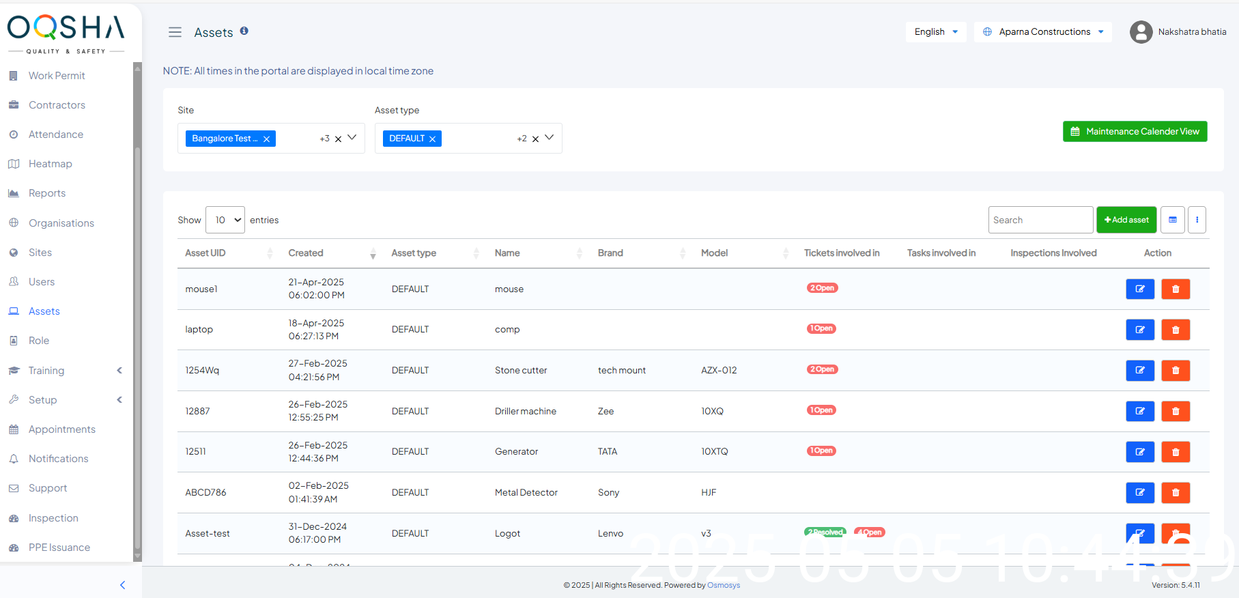The height and width of the screenshot is (598, 1239).
Task: Collapse the sidebar with the bottom chevron
Action: coord(123,585)
